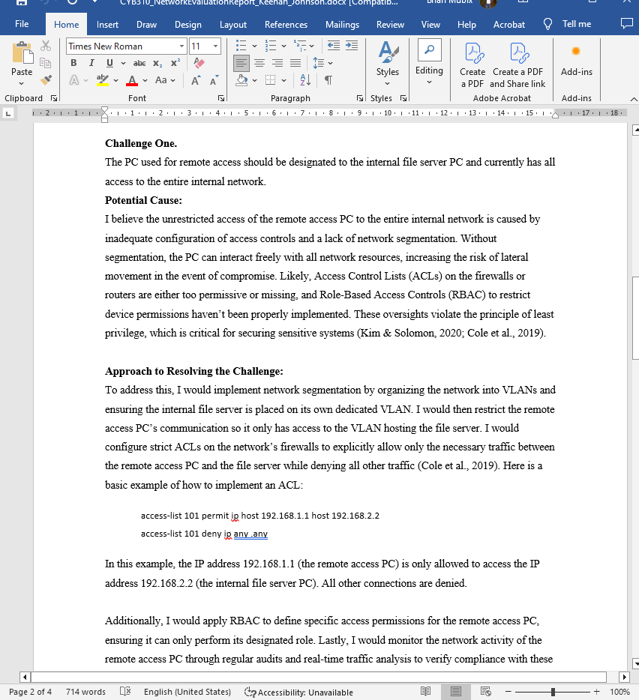Open line spacing options
639x700 pixels.
coord(322,63)
